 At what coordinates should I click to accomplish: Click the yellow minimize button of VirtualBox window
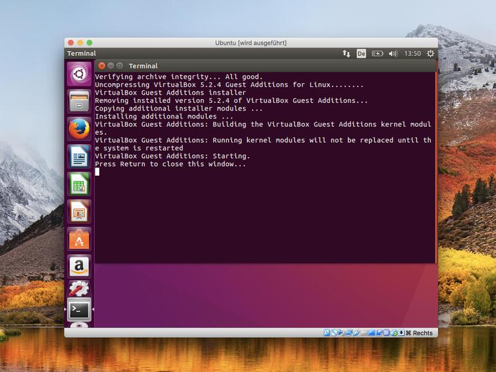click(x=80, y=42)
